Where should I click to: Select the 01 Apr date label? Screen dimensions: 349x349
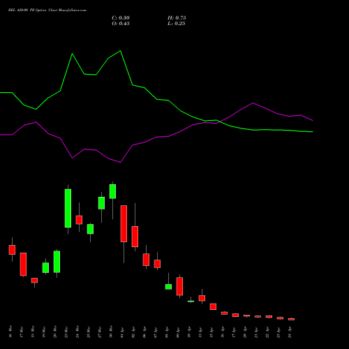pos(122,332)
